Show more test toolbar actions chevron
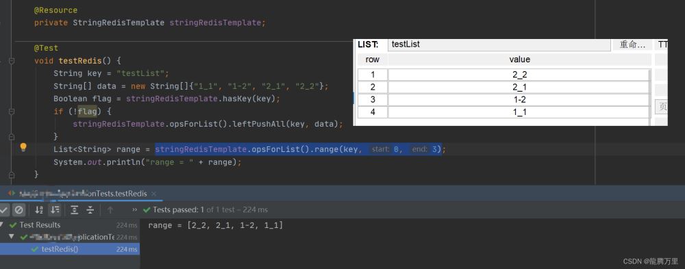 (134, 210)
